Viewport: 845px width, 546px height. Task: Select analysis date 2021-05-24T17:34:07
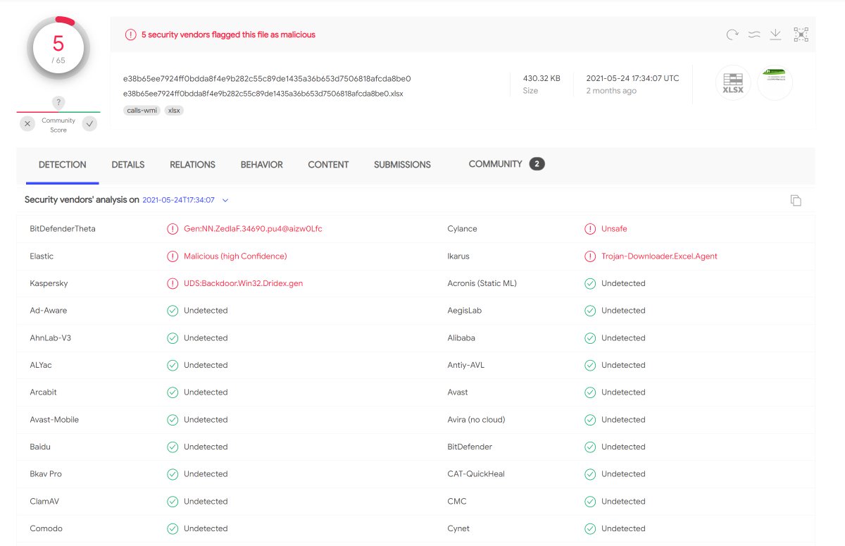click(178, 200)
